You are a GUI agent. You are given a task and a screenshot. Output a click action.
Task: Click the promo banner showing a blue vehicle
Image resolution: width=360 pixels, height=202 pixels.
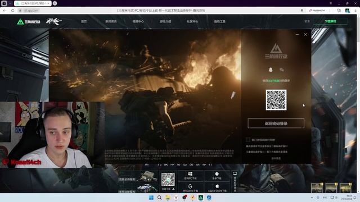[x=138, y=189]
